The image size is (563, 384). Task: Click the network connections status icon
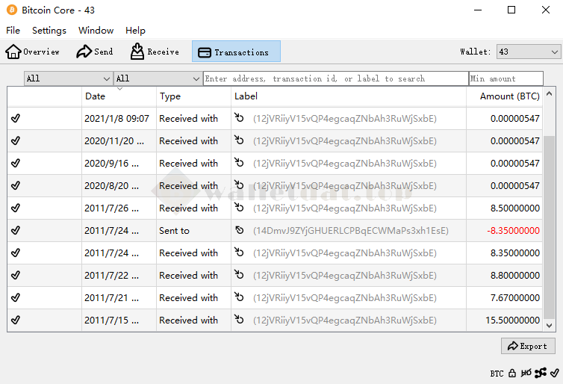540,373
